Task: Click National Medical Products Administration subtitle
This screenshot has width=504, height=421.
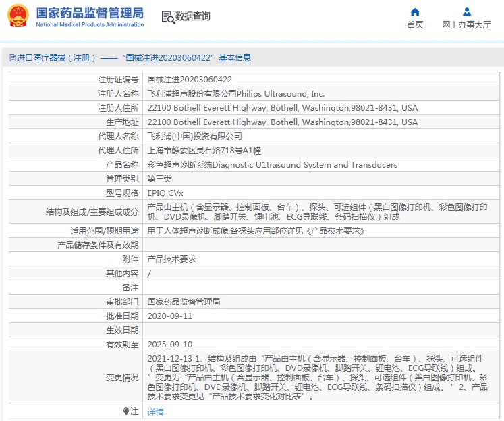Action: tap(90, 24)
